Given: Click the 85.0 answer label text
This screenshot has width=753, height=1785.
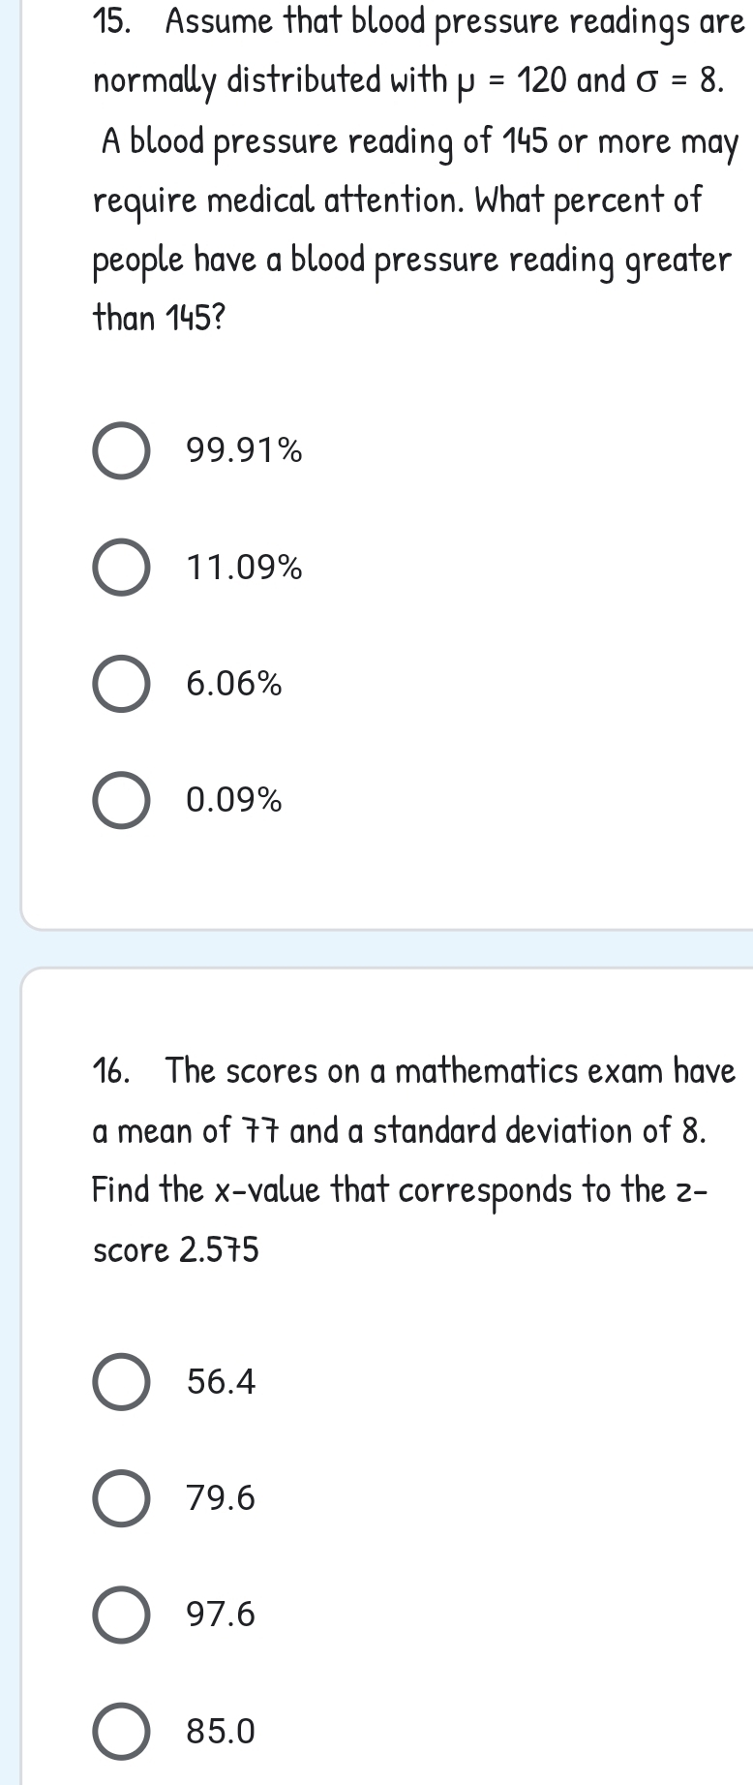Looking at the screenshot, I should 222,1731.
